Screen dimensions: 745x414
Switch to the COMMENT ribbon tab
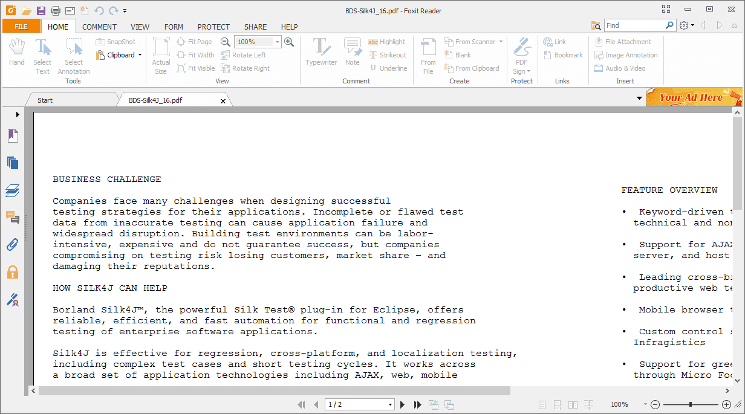pyautogui.click(x=99, y=27)
